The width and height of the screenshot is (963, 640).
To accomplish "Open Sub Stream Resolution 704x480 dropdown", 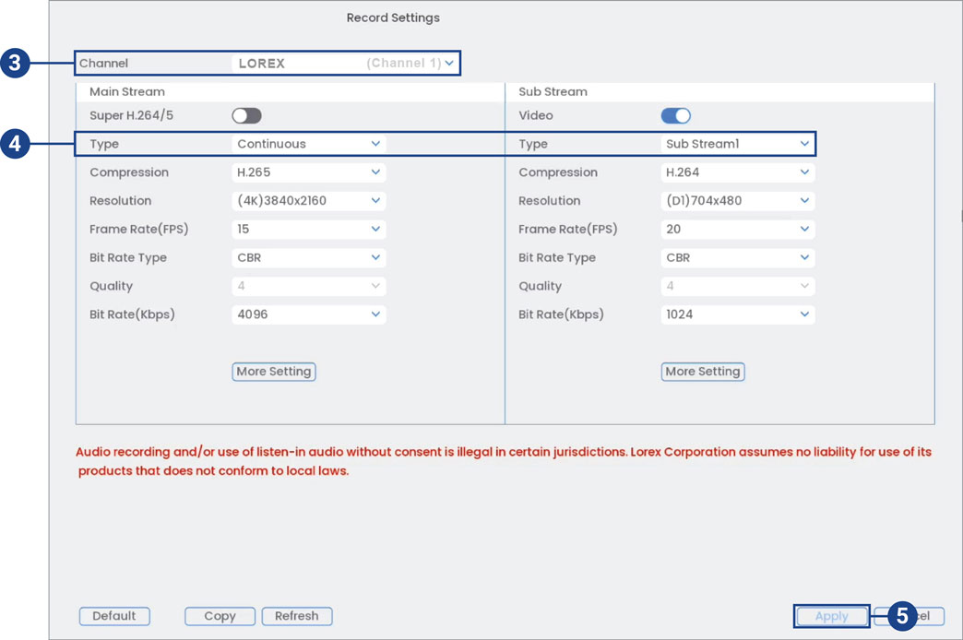I will click(x=737, y=201).
